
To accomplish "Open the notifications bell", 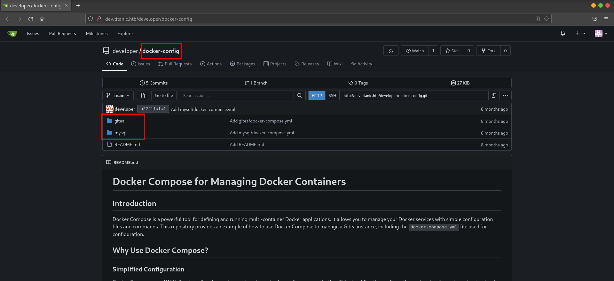I will coord(563,33).
